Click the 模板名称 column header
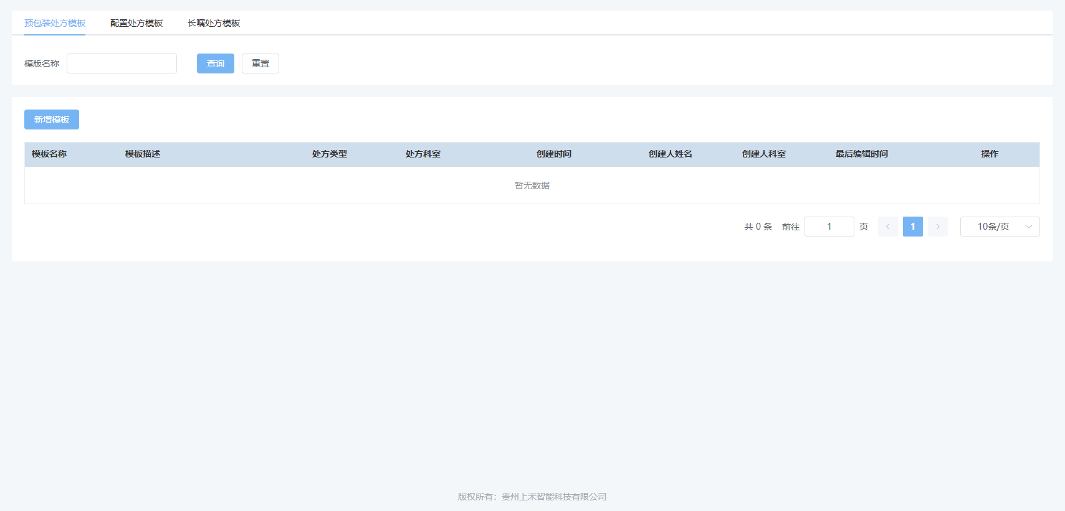Viewport: 1065px width, 511px height. 49,154
